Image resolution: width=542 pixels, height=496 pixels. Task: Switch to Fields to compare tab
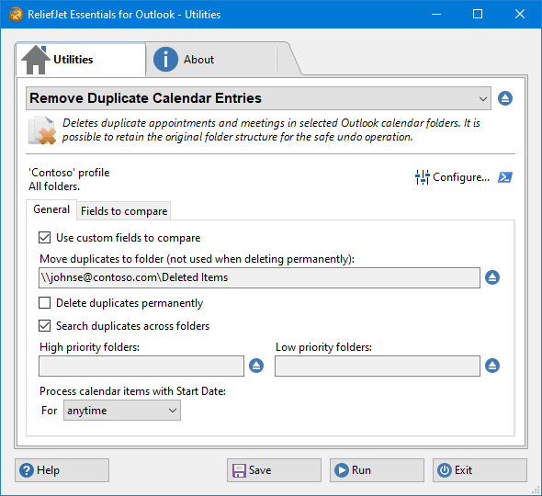[x=124, y=211]
